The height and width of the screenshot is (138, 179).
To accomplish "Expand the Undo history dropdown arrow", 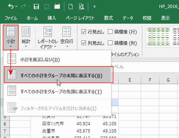I will (x=16, y=6).
